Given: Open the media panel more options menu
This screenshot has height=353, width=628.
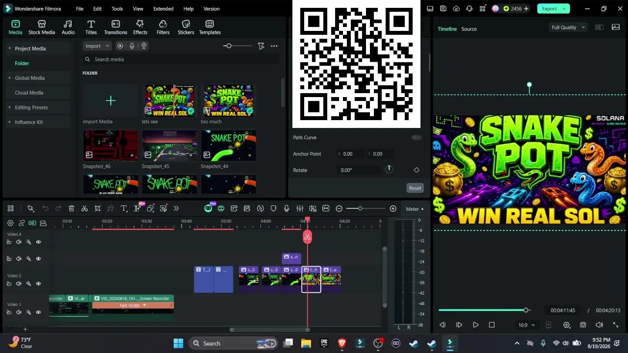Looking at the screenshot, I should (x=274, y=46).
